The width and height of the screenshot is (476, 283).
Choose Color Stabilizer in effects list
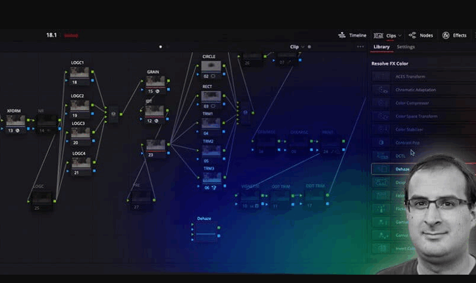tap(409, 129)
